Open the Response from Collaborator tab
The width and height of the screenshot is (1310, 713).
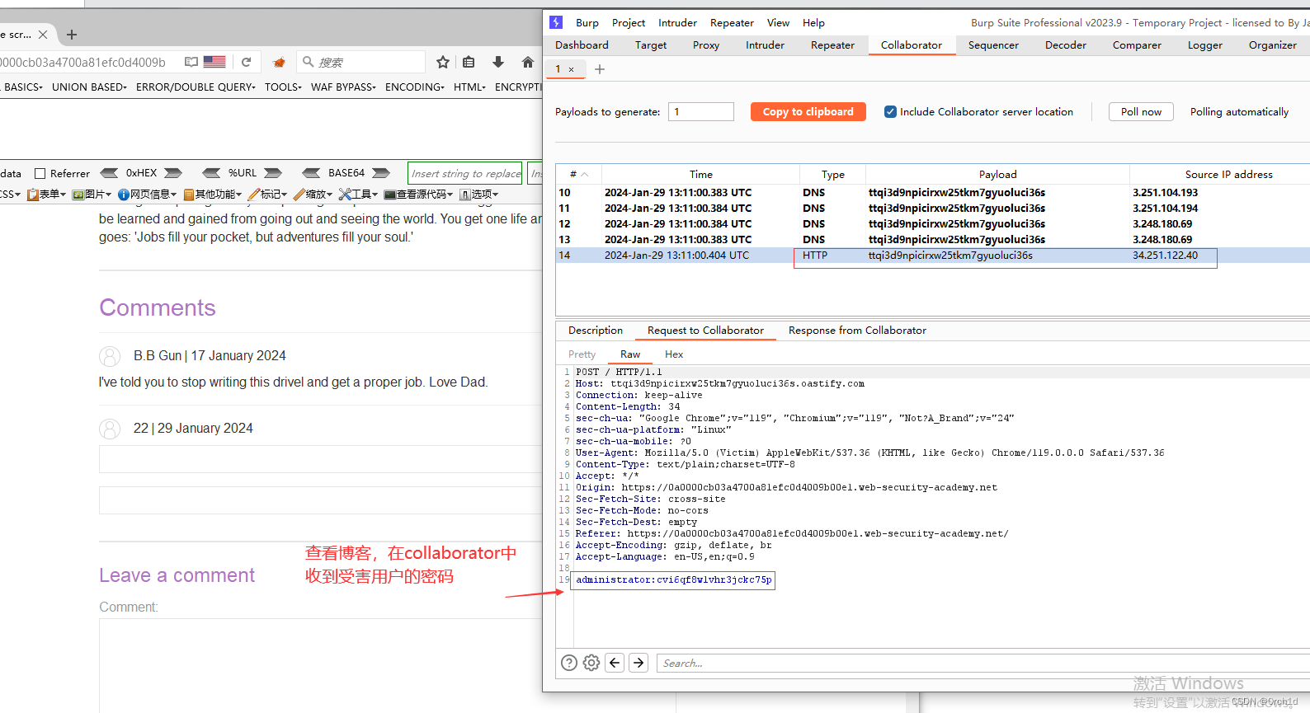(857, 331)
